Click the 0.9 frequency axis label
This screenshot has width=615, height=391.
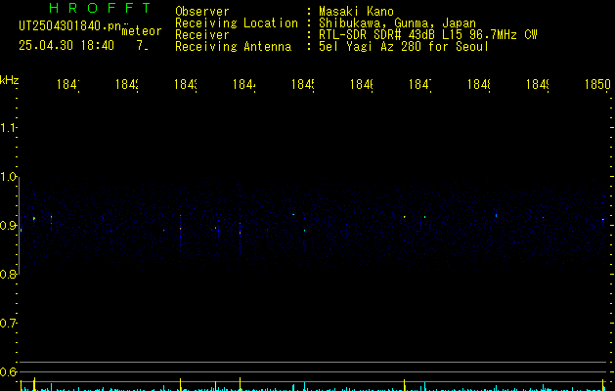(8, 225)
